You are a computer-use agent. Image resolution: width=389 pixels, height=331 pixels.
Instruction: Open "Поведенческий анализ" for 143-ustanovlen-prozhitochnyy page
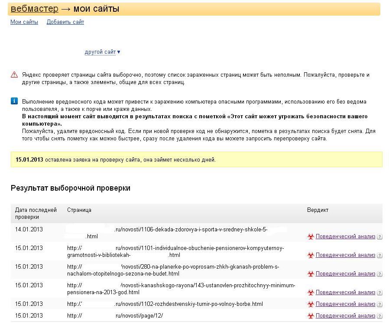[x=345, y=292]
